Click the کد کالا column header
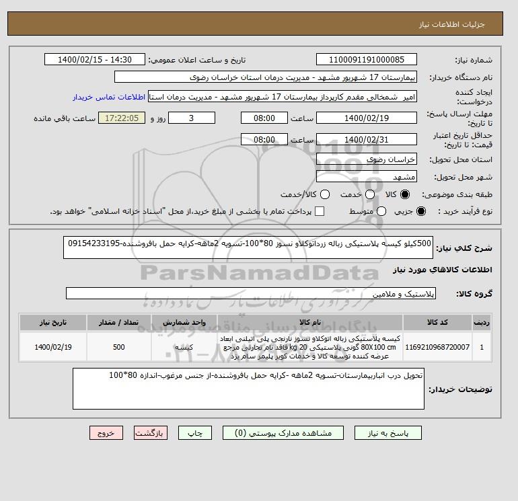This screenshot has width=518, height=501. point(437,322)
